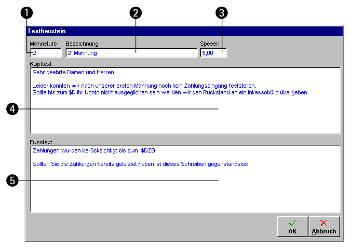Viewport: 351px width, 250px height.
Task: Click the greeting line 'Sehr geehrte Damen und Herren'
Action: (74, 72)
